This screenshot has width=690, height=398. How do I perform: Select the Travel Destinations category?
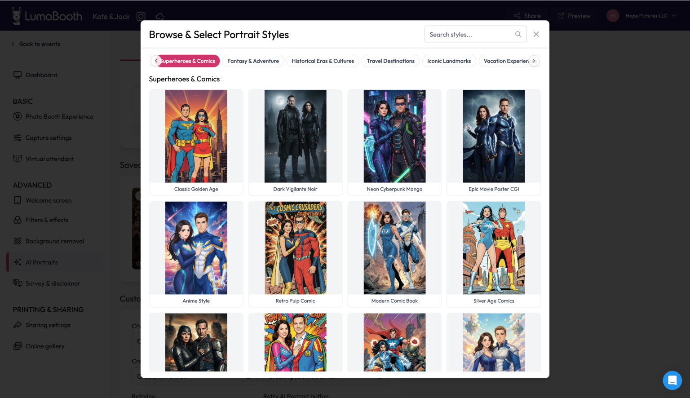tap(390, 61)
